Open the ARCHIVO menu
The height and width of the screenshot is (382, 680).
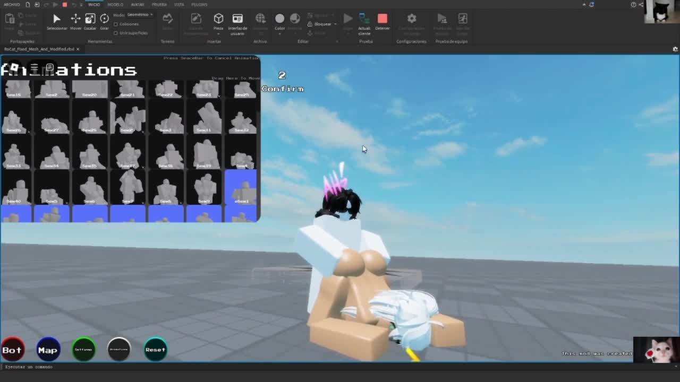coord(12,4)
